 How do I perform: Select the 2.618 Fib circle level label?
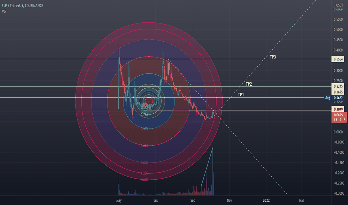click(144, 146)
